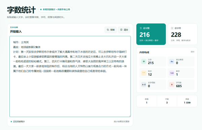Screen dimensions: 202x130
Task: Click the 统计结果实时更新 note
Action: (x=122, y=122)
